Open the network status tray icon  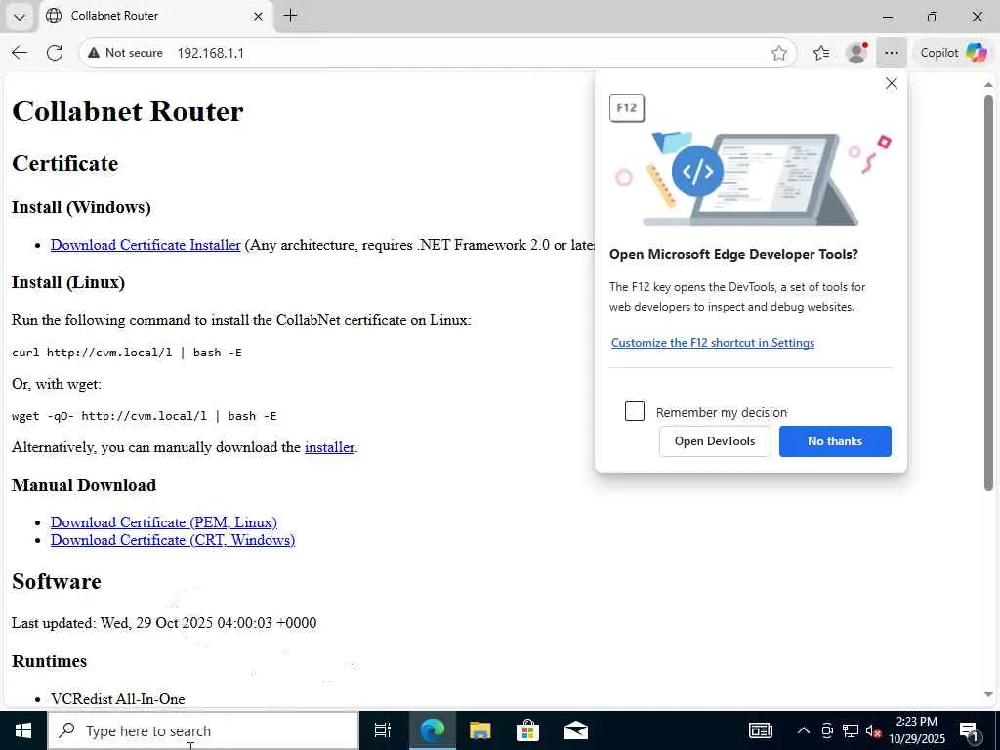[851, 730]
